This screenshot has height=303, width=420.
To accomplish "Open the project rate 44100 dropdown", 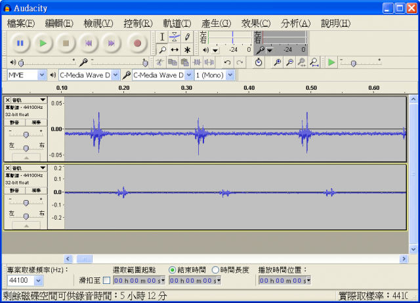I will coord(38,281).
